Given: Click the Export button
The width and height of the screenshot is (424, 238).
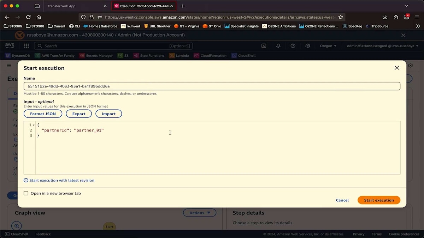Looking at the screenshot, I should click(x=79, y=114).
